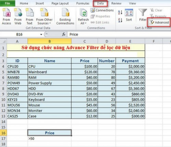
Task: Select the $5,360.00 payment cell
Action: (x=130, y=88)
